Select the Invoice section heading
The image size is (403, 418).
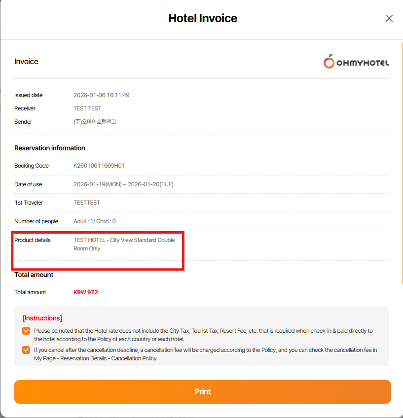coord(26,62)
